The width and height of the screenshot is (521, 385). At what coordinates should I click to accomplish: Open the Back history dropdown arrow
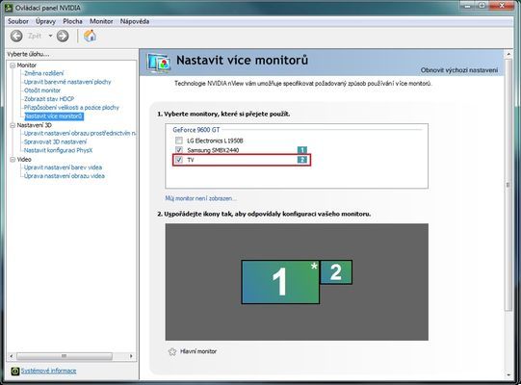click(50, 36)
